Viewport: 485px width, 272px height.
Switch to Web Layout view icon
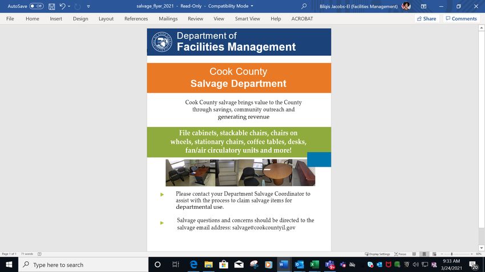click(434, 254)
